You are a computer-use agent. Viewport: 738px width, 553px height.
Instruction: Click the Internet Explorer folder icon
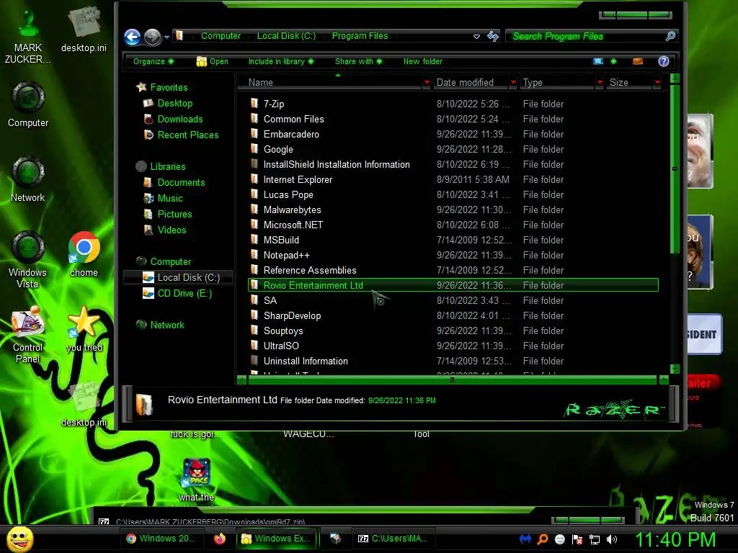coord(254,179)
